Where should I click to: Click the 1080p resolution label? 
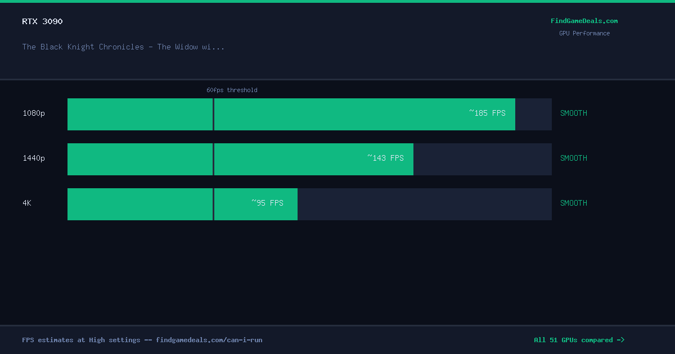34,114
